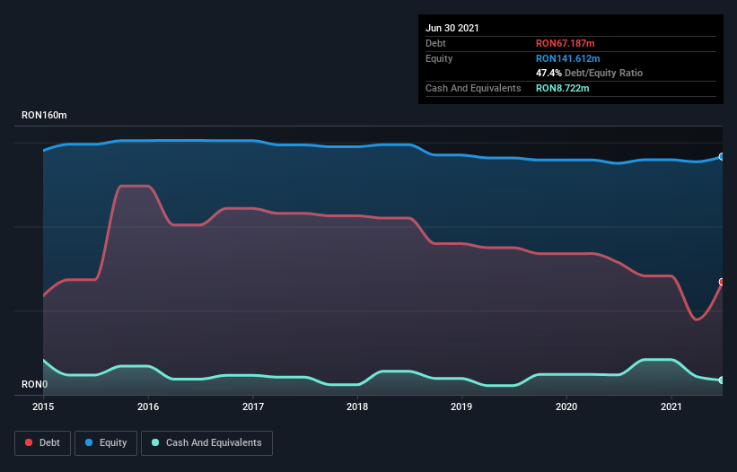Click the 2017 x-axis label
The image size is (737, 472).
253,406
